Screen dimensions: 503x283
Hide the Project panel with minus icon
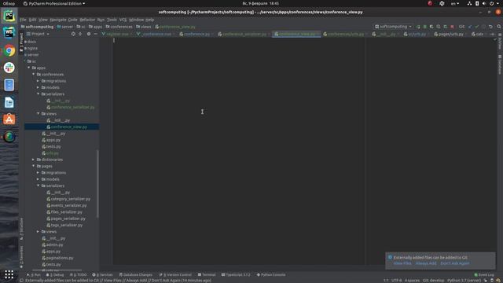click(95, 34)
